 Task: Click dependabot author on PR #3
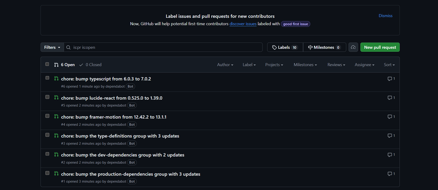tap(116, 143)
